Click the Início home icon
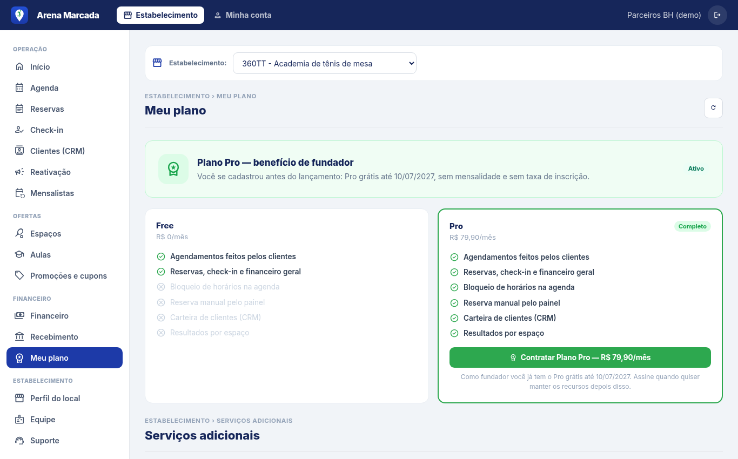Screen dimensions: 738x459 click(19, 67)
